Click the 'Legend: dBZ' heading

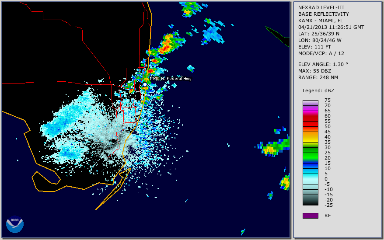[318, 90]
